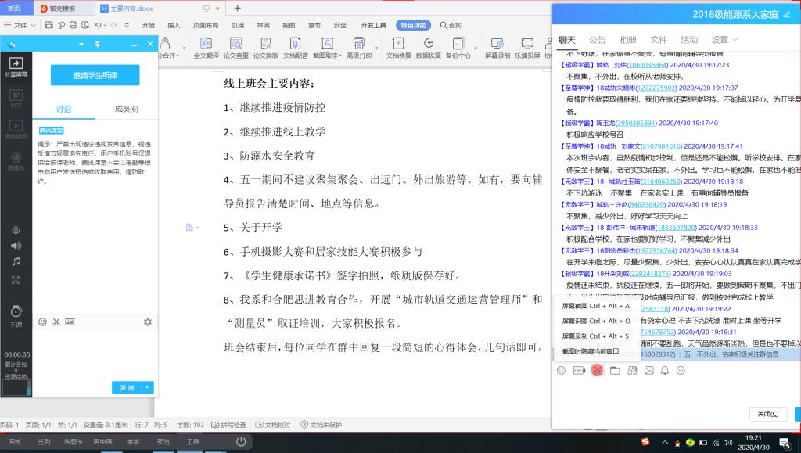801x453 pixels.
Task: Open print preview in quick toolbar
Action: [x=86, y=25]
